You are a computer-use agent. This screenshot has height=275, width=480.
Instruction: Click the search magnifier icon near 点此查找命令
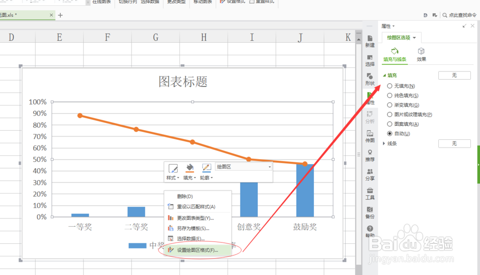pyautogui.click(x=444, y=15)
